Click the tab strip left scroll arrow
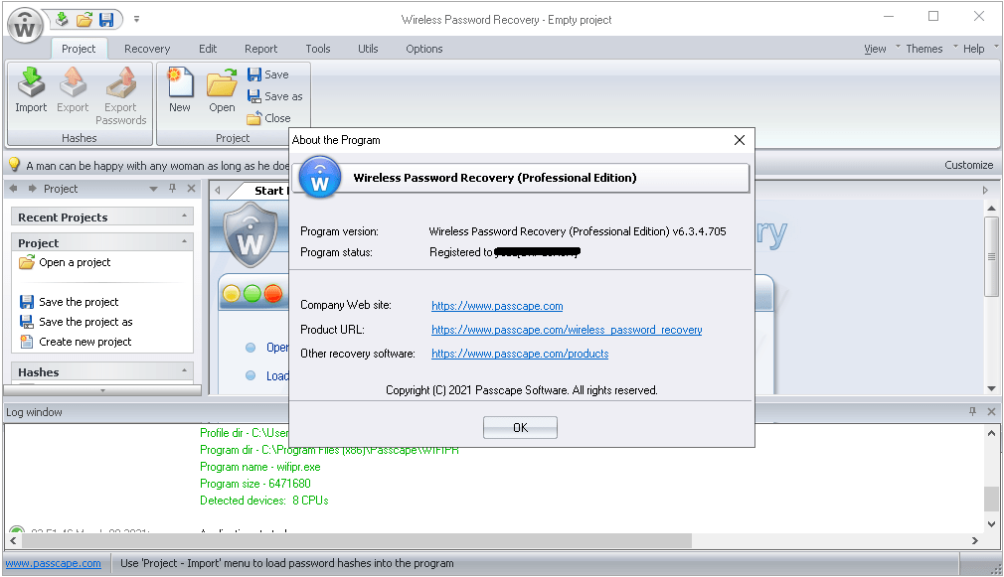 coord(218,190)
